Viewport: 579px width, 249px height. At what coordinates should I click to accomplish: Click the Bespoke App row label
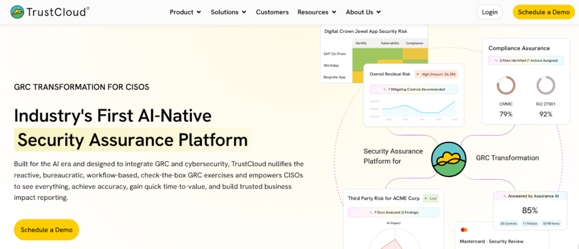coord(335,77)
